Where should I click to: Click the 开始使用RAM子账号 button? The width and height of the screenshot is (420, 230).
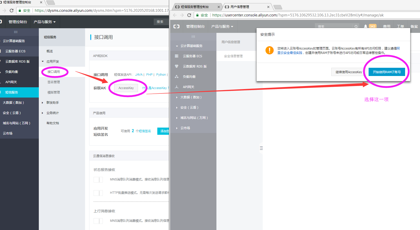(x=387, y=72)
